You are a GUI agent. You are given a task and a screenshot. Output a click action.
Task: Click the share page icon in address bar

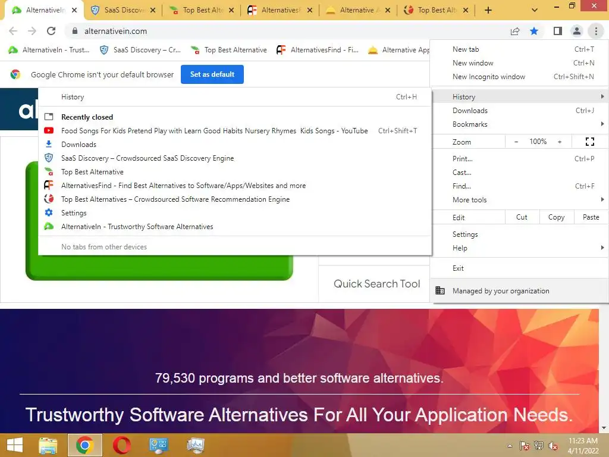(x=515, y=31)
